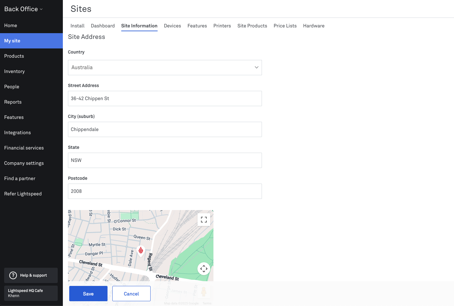Click the map camera pan control icon

(x=204, y=269)
